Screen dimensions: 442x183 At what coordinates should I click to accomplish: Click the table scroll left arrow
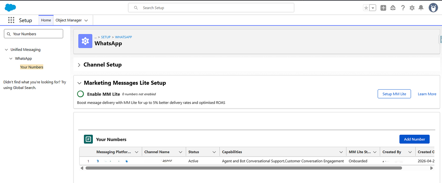82,168
